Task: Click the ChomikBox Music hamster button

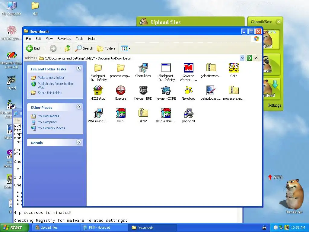Action: (x=272, y=64)
